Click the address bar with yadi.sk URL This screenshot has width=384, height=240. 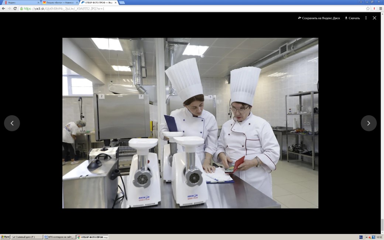(x=185, y=8)
